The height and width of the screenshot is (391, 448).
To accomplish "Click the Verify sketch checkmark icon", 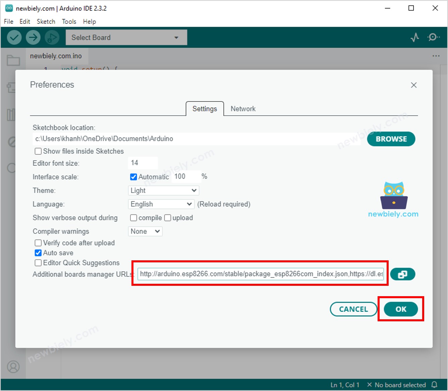I will click(14, 37).
